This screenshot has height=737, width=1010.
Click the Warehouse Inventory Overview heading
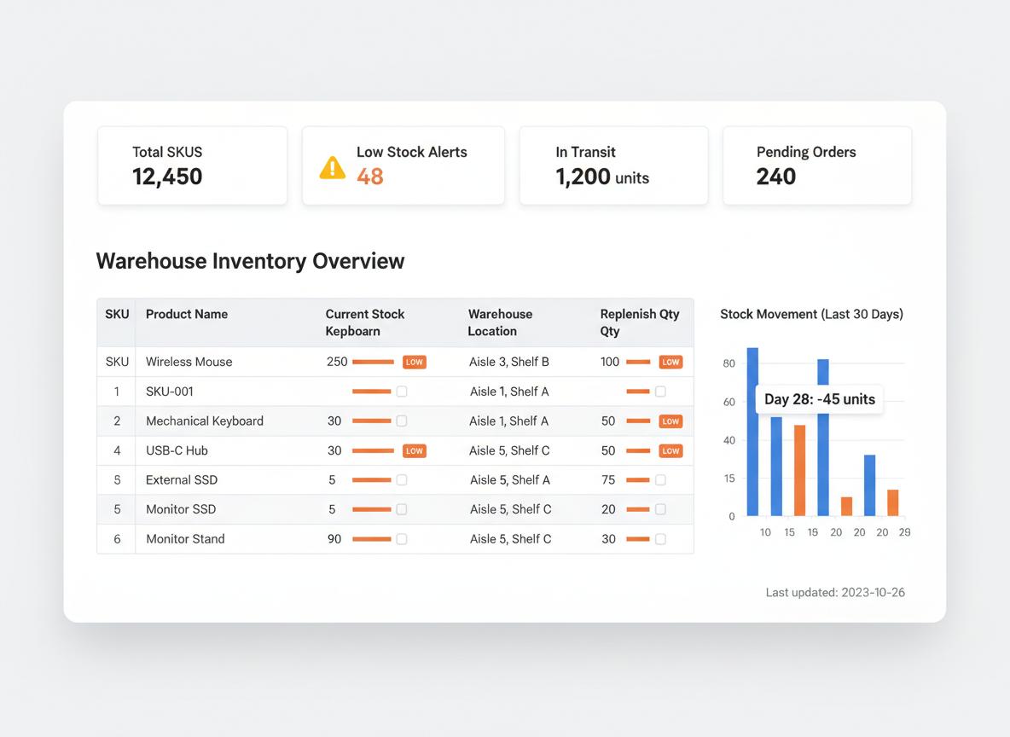coord(250,261)
